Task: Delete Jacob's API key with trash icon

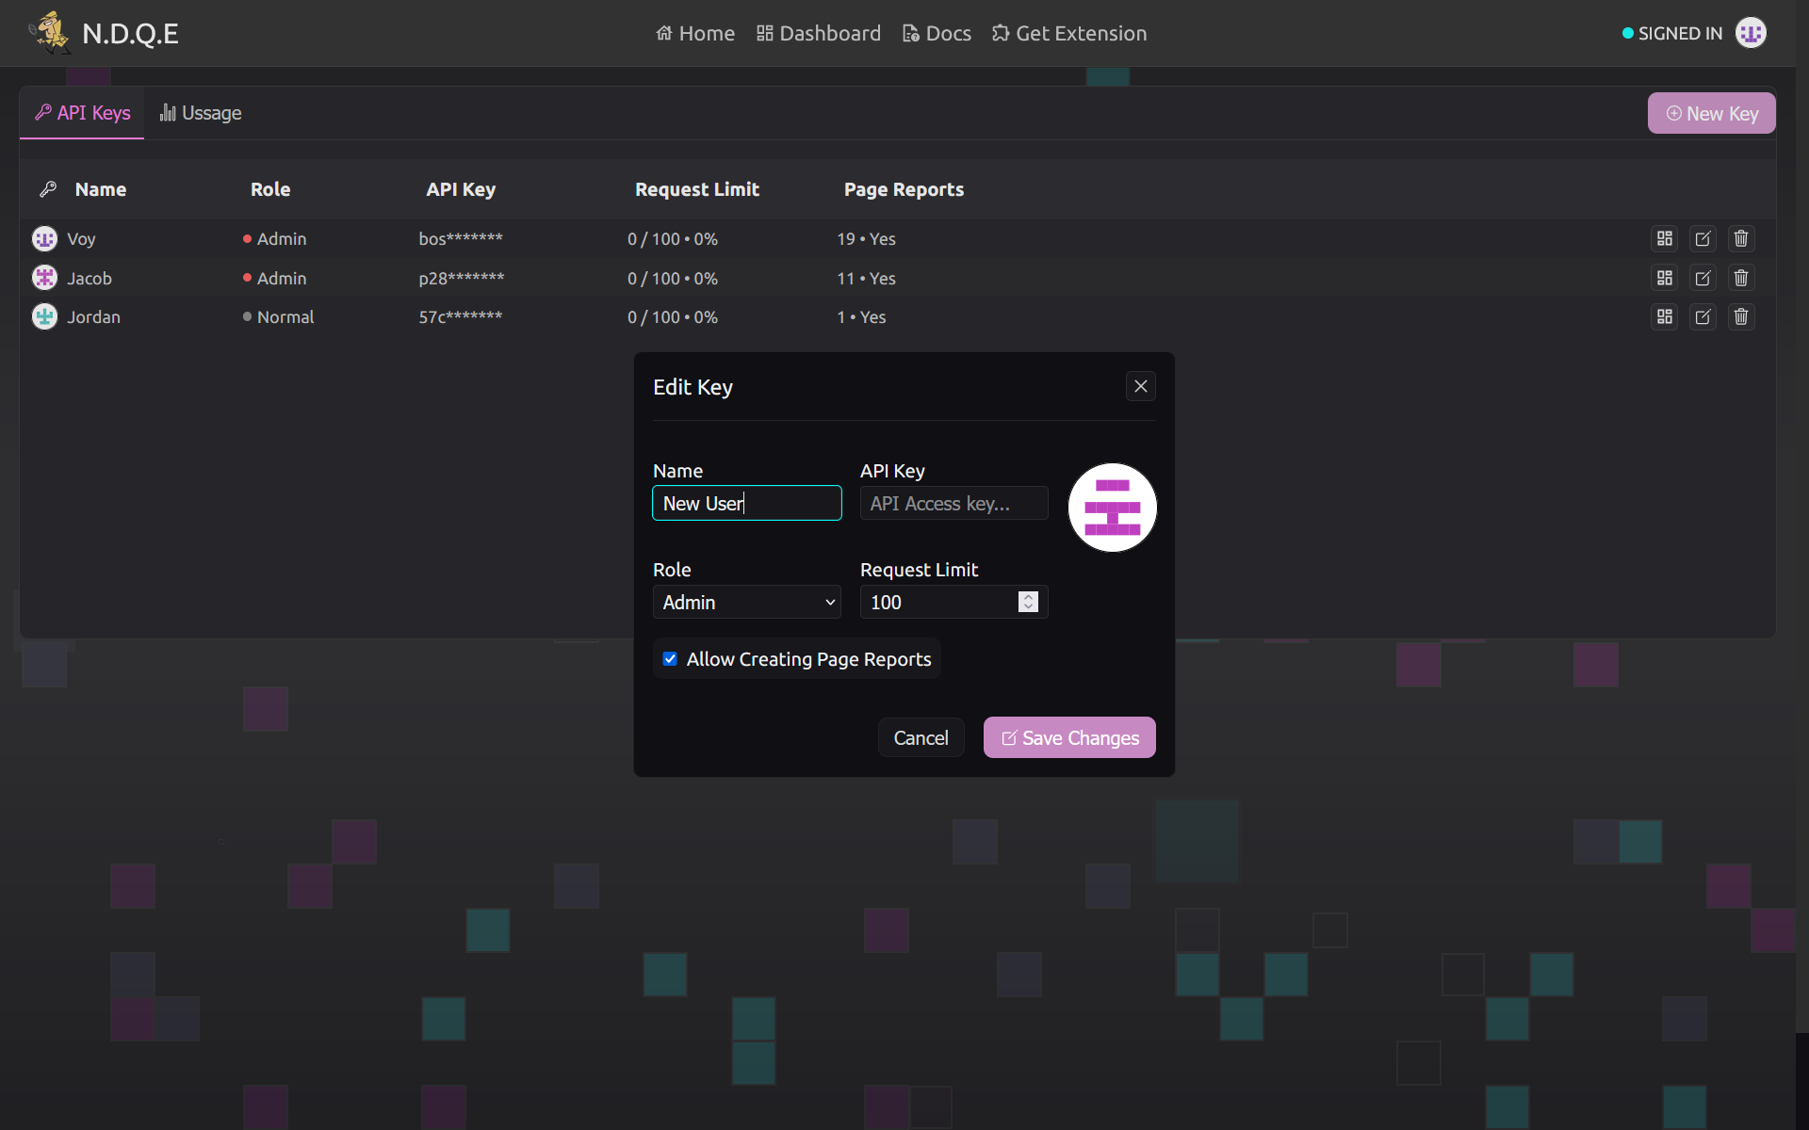Action: coord(1741,279)
